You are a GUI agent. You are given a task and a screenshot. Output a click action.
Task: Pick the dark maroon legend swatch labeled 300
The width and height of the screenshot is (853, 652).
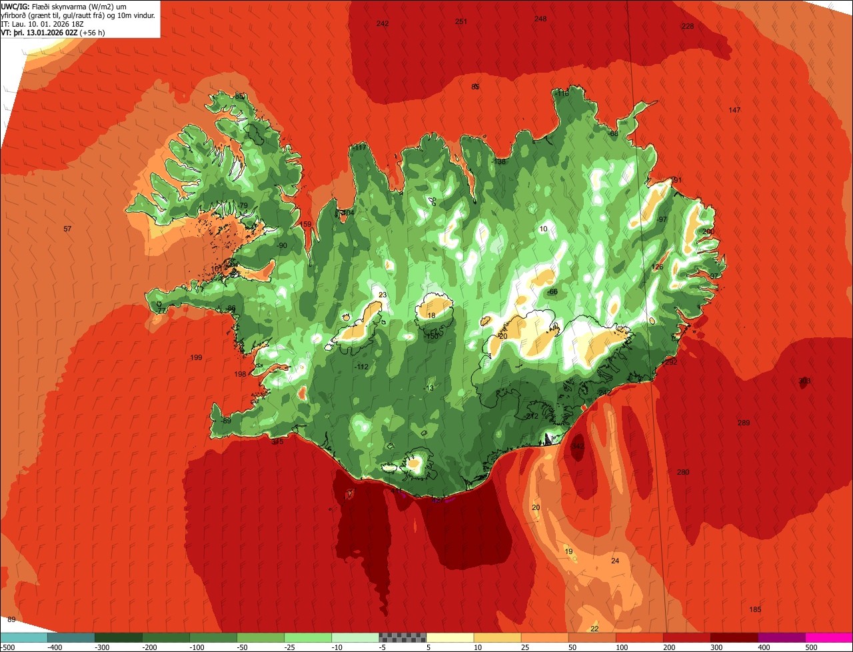[x=734, y=637]
